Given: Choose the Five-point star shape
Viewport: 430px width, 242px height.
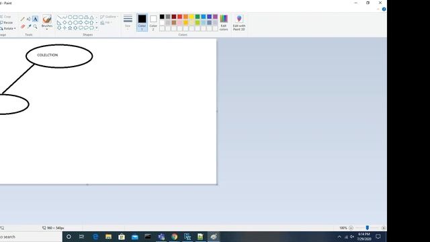Looking at the screenshot, I should coord(70,28).
